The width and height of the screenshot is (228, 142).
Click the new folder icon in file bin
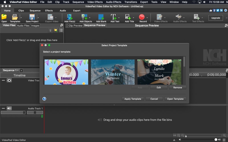56,30
